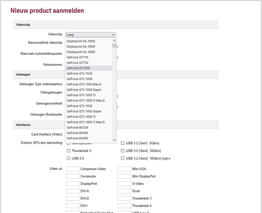Check USB 3.2 (Gen1, 5Gb/s) option

(x=123, y=143)
